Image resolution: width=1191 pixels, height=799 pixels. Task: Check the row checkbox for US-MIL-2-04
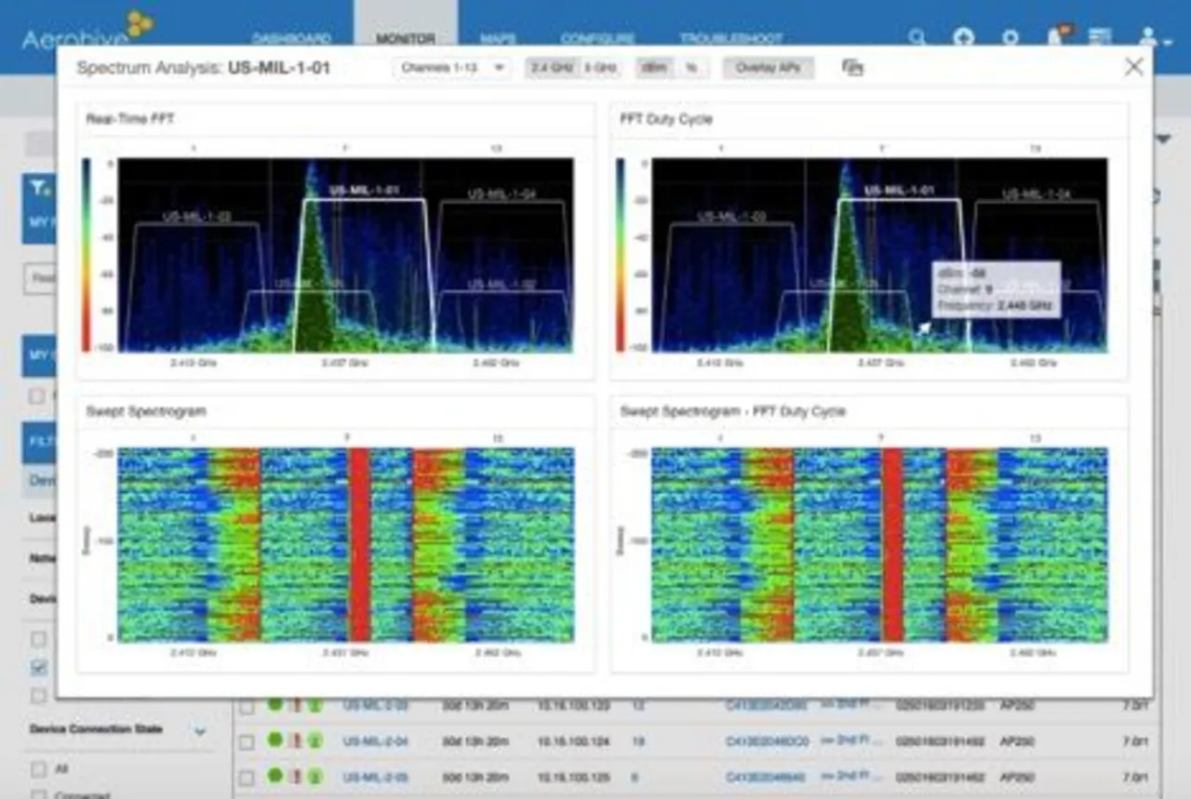(247, 741)
